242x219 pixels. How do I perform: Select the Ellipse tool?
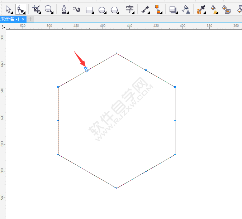click(x=102, y=10)
